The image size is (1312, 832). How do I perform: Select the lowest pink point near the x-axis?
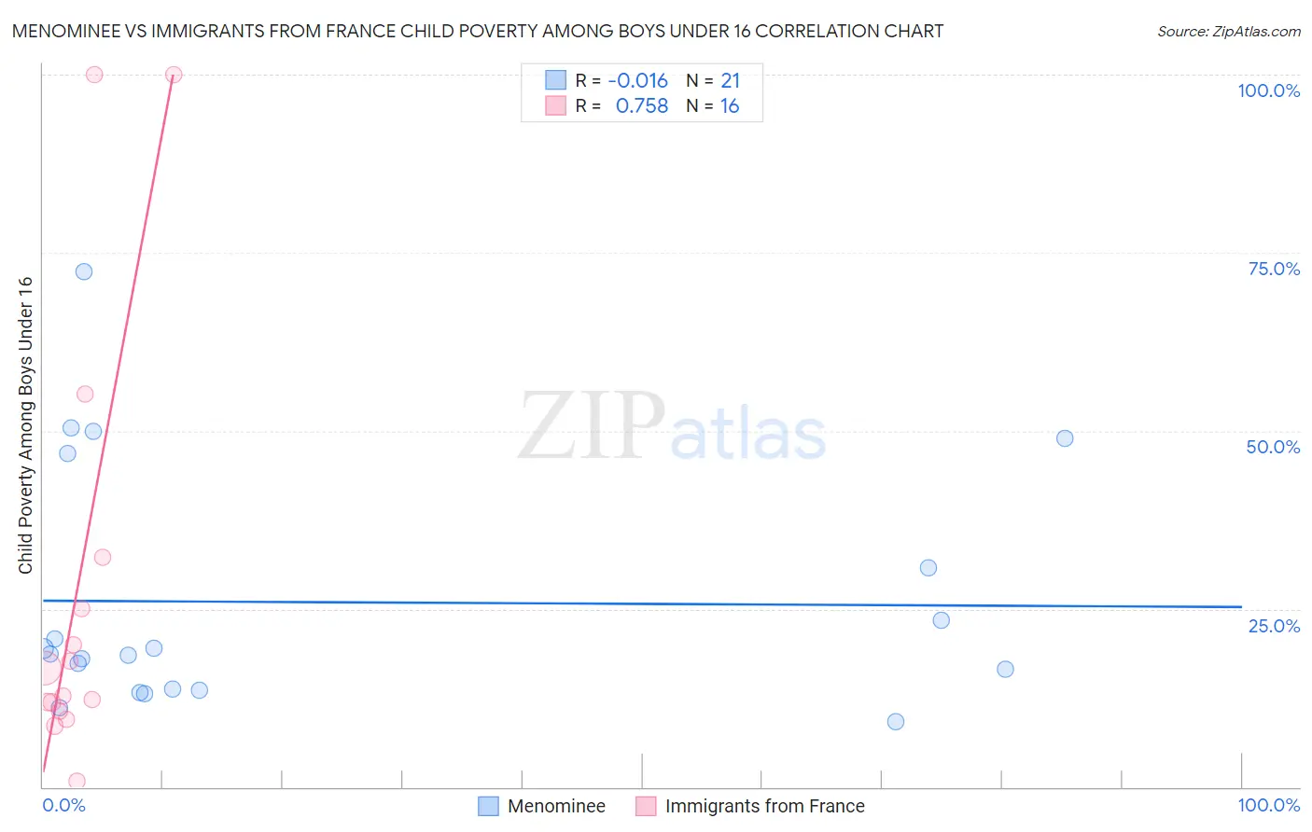click(x=77, y=781)
